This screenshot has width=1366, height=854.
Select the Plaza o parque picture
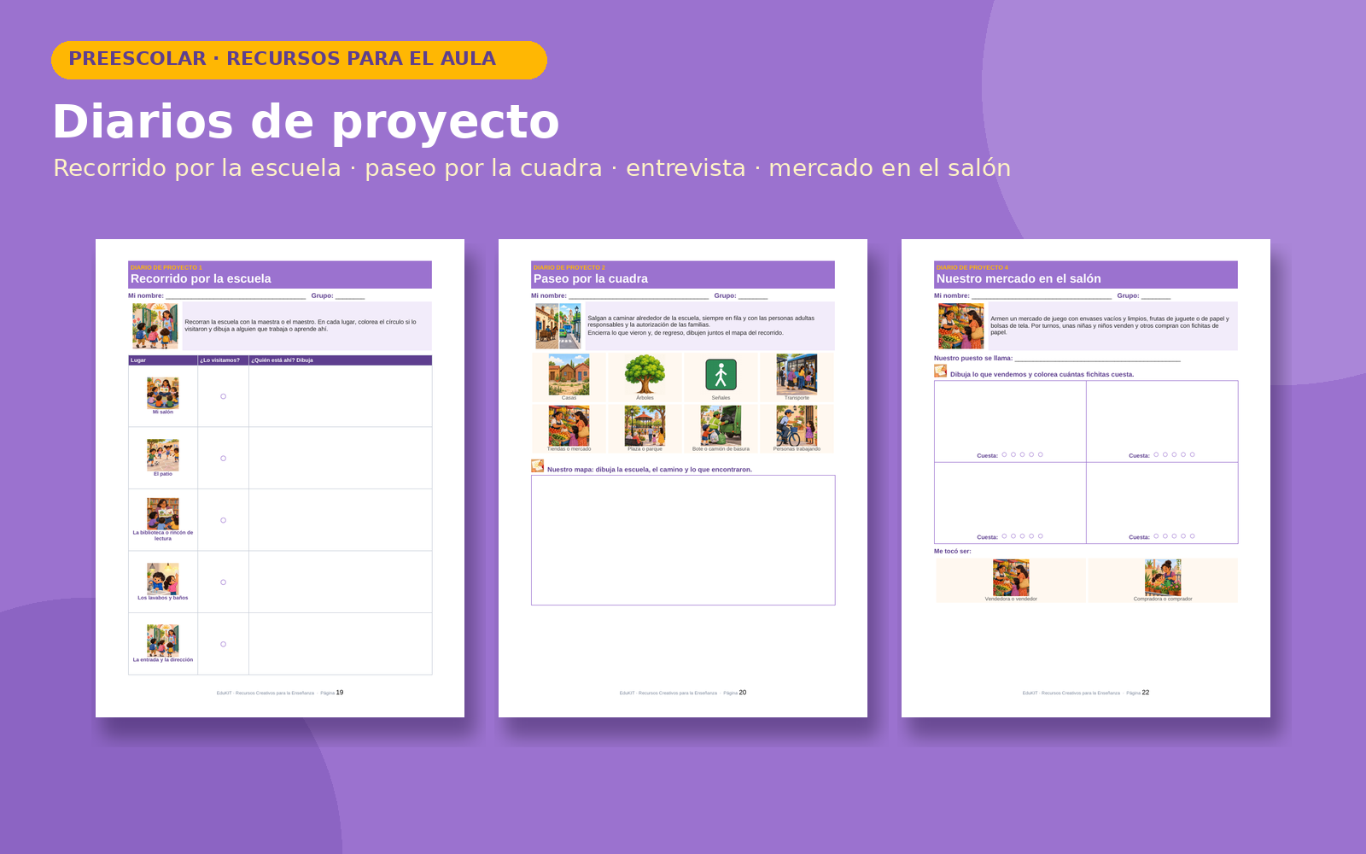pos(645,425)
